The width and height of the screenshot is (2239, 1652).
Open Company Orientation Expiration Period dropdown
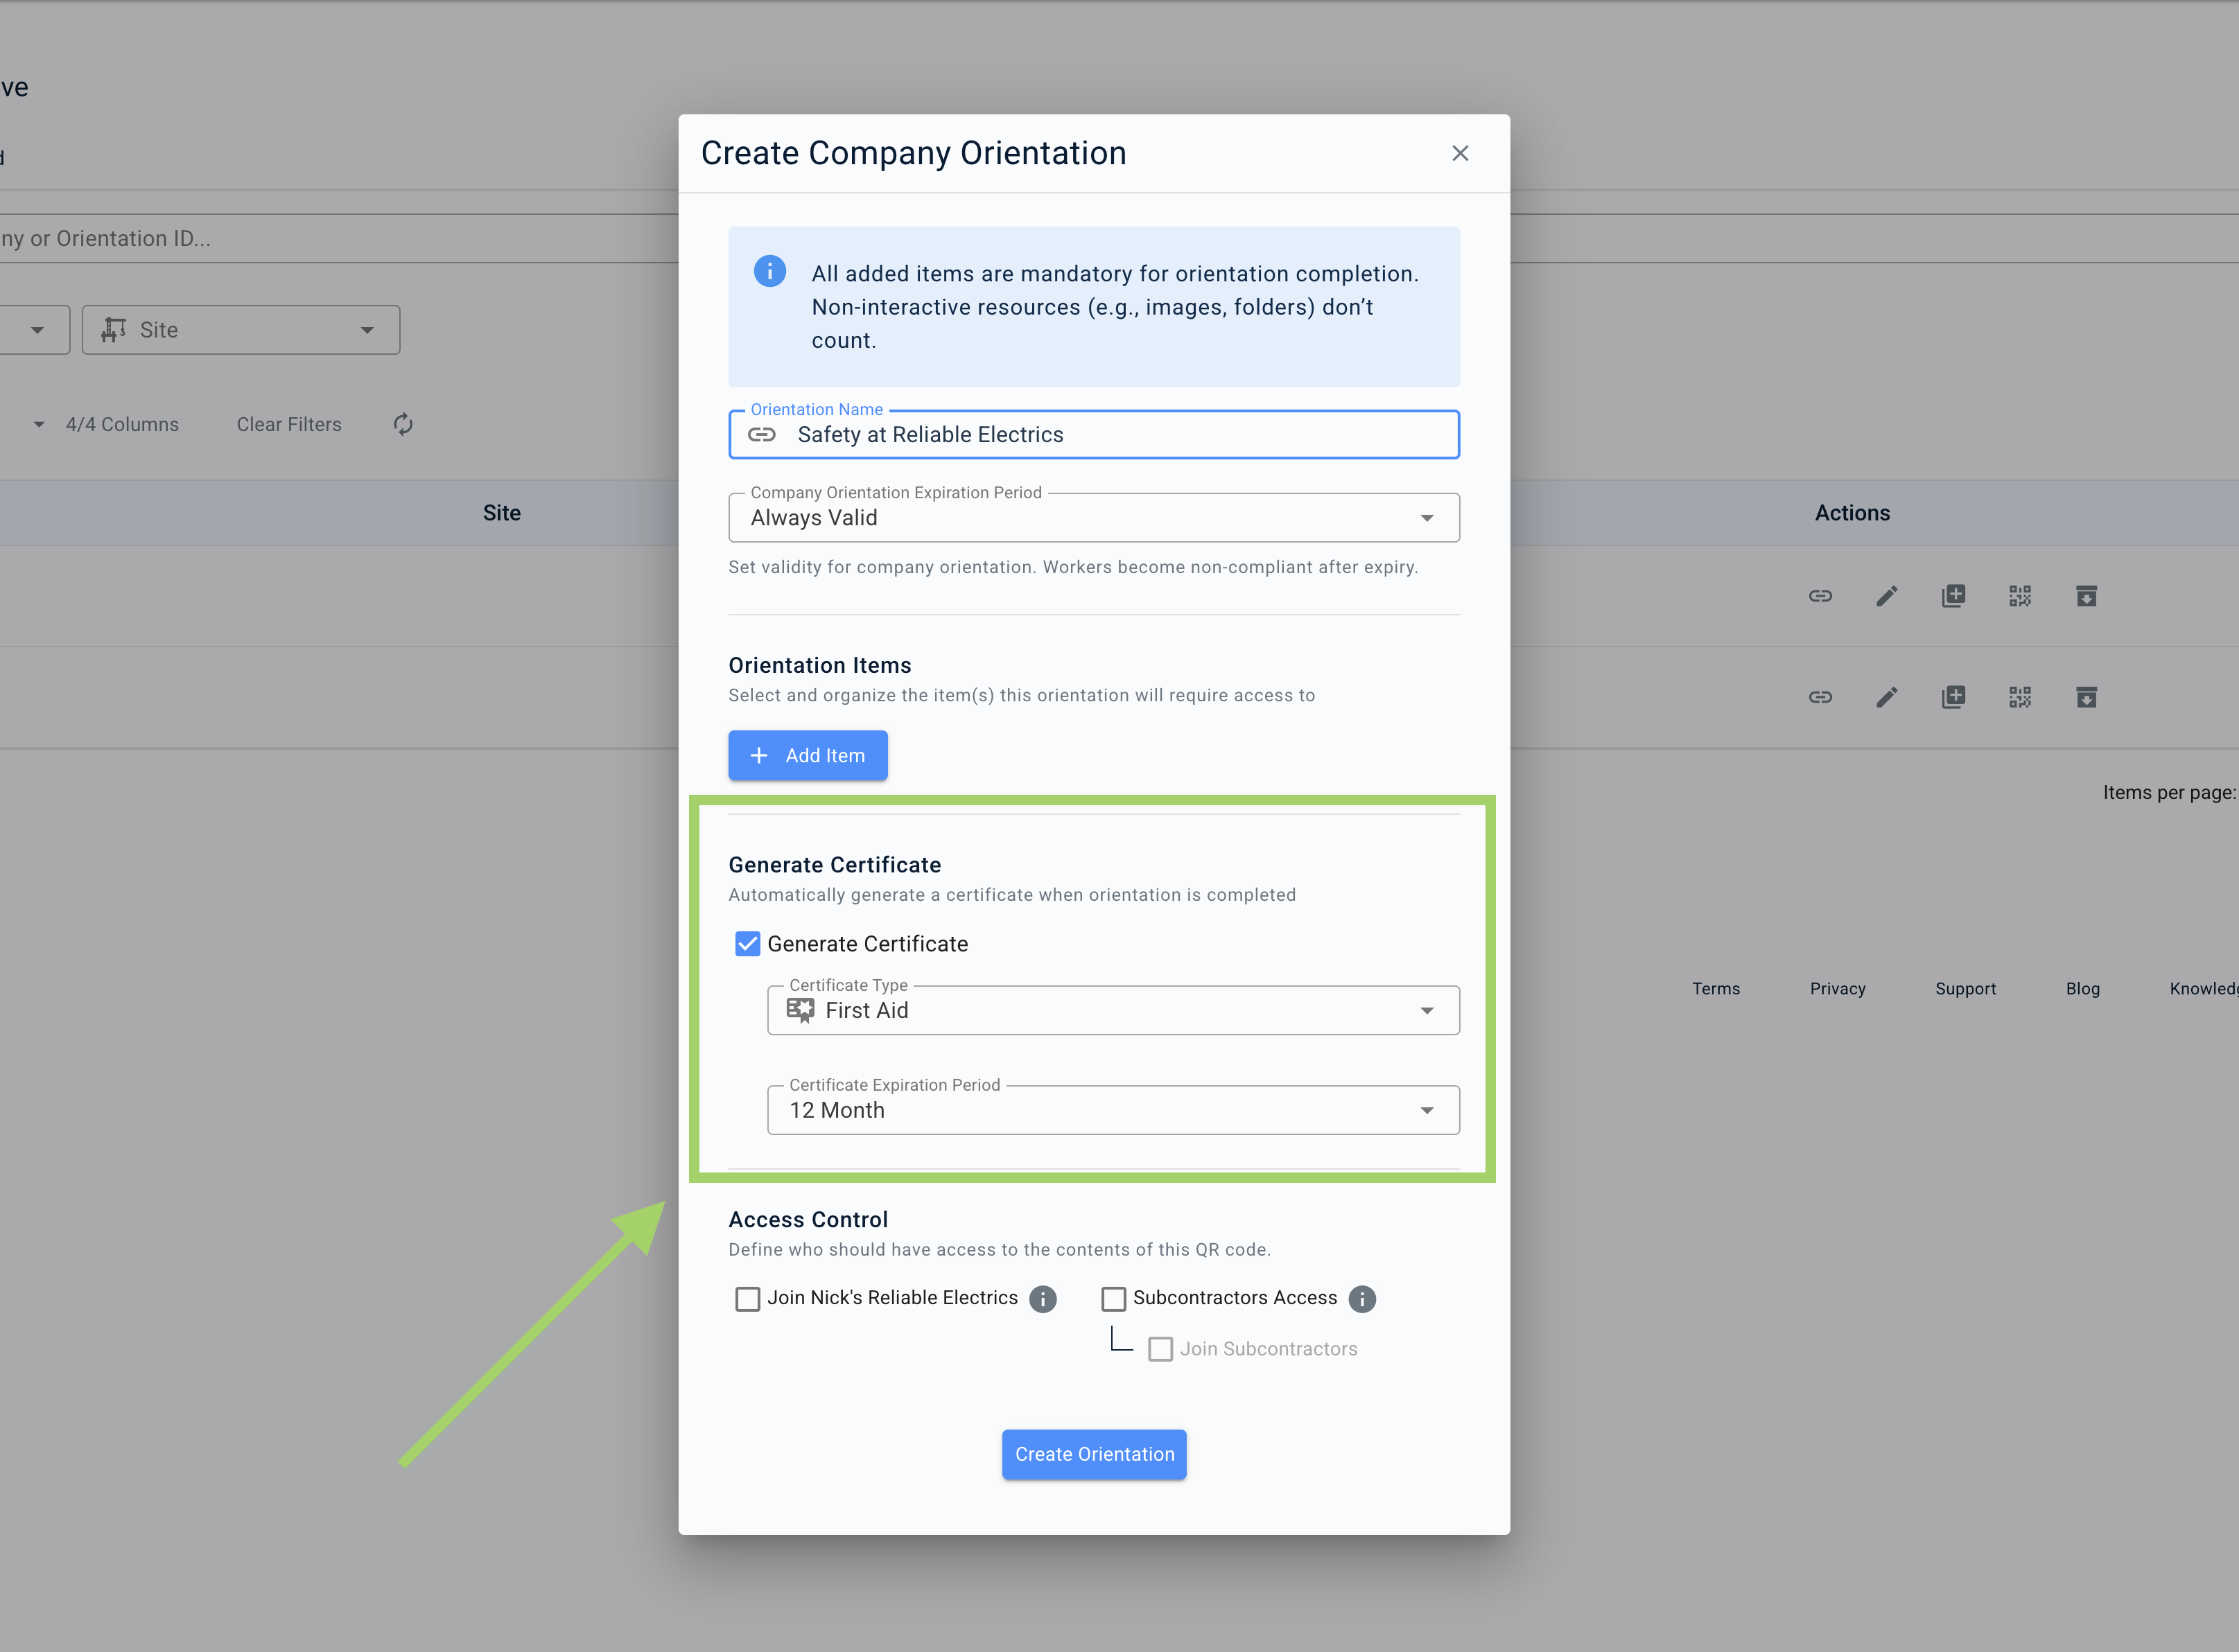coord(1092,518)
